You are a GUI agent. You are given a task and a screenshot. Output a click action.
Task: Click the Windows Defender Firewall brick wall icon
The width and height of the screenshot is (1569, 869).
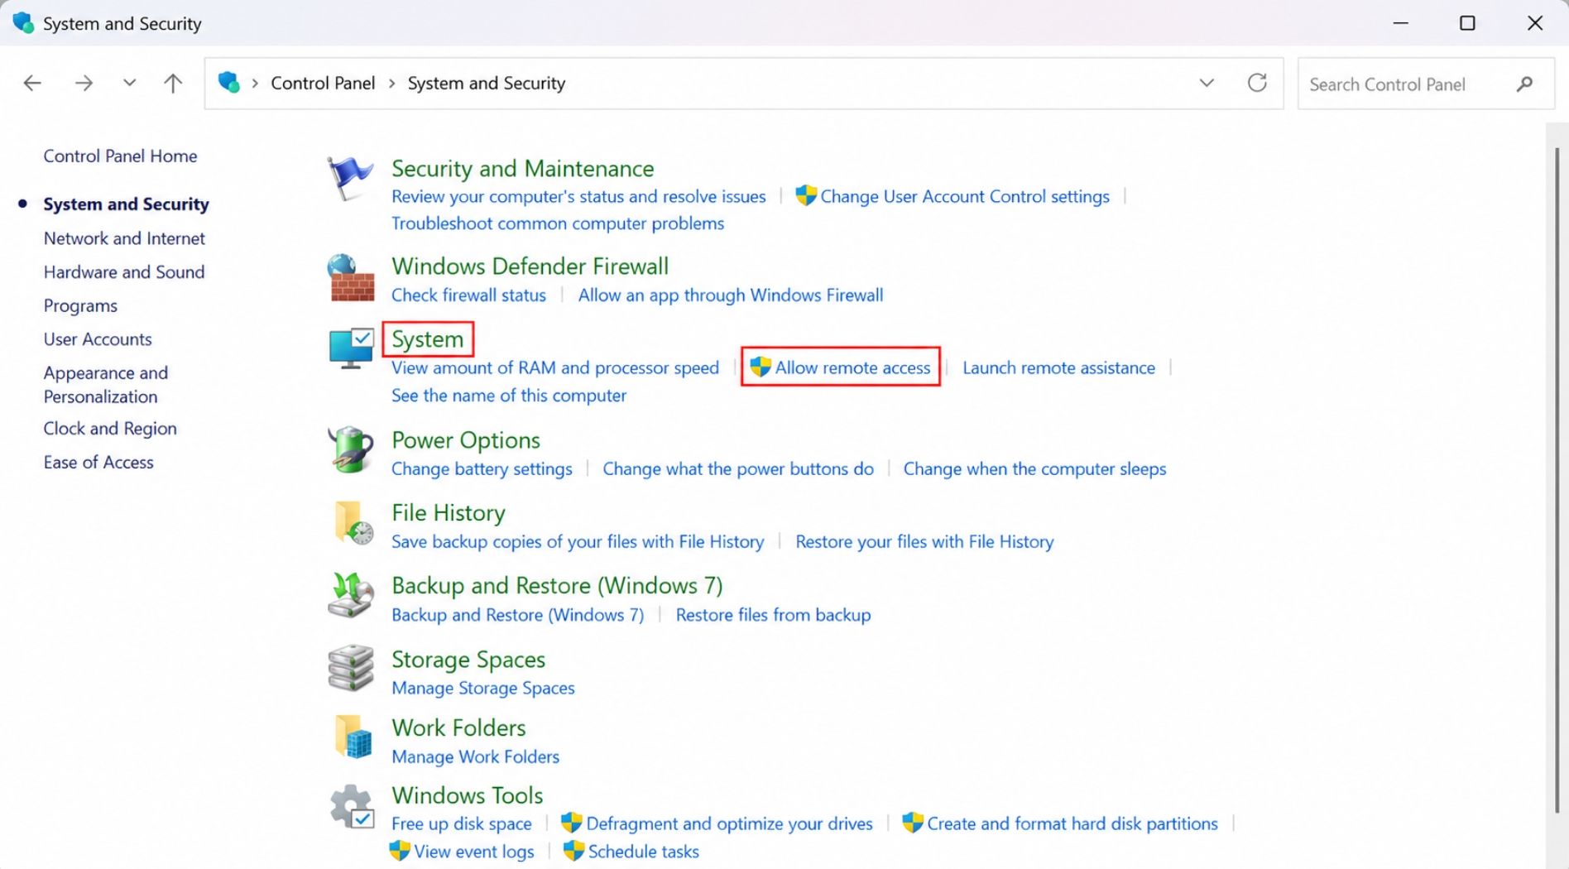(x=351, y=278)
